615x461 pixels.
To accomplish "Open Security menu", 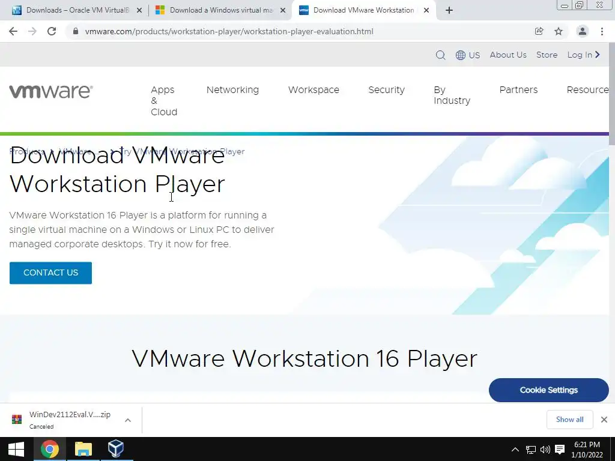I will click(x=386, y=90).
